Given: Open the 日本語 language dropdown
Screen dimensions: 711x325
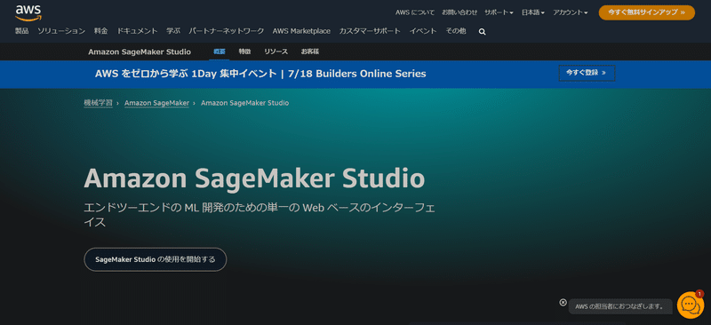Looking at the screenshot, I should click(x=533, y=12).
